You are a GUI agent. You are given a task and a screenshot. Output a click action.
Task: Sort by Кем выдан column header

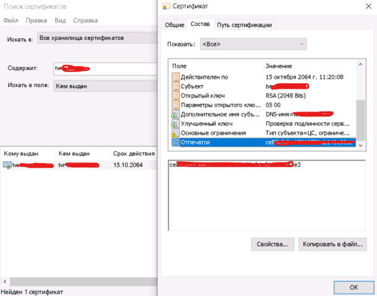(x=82, y=154)
